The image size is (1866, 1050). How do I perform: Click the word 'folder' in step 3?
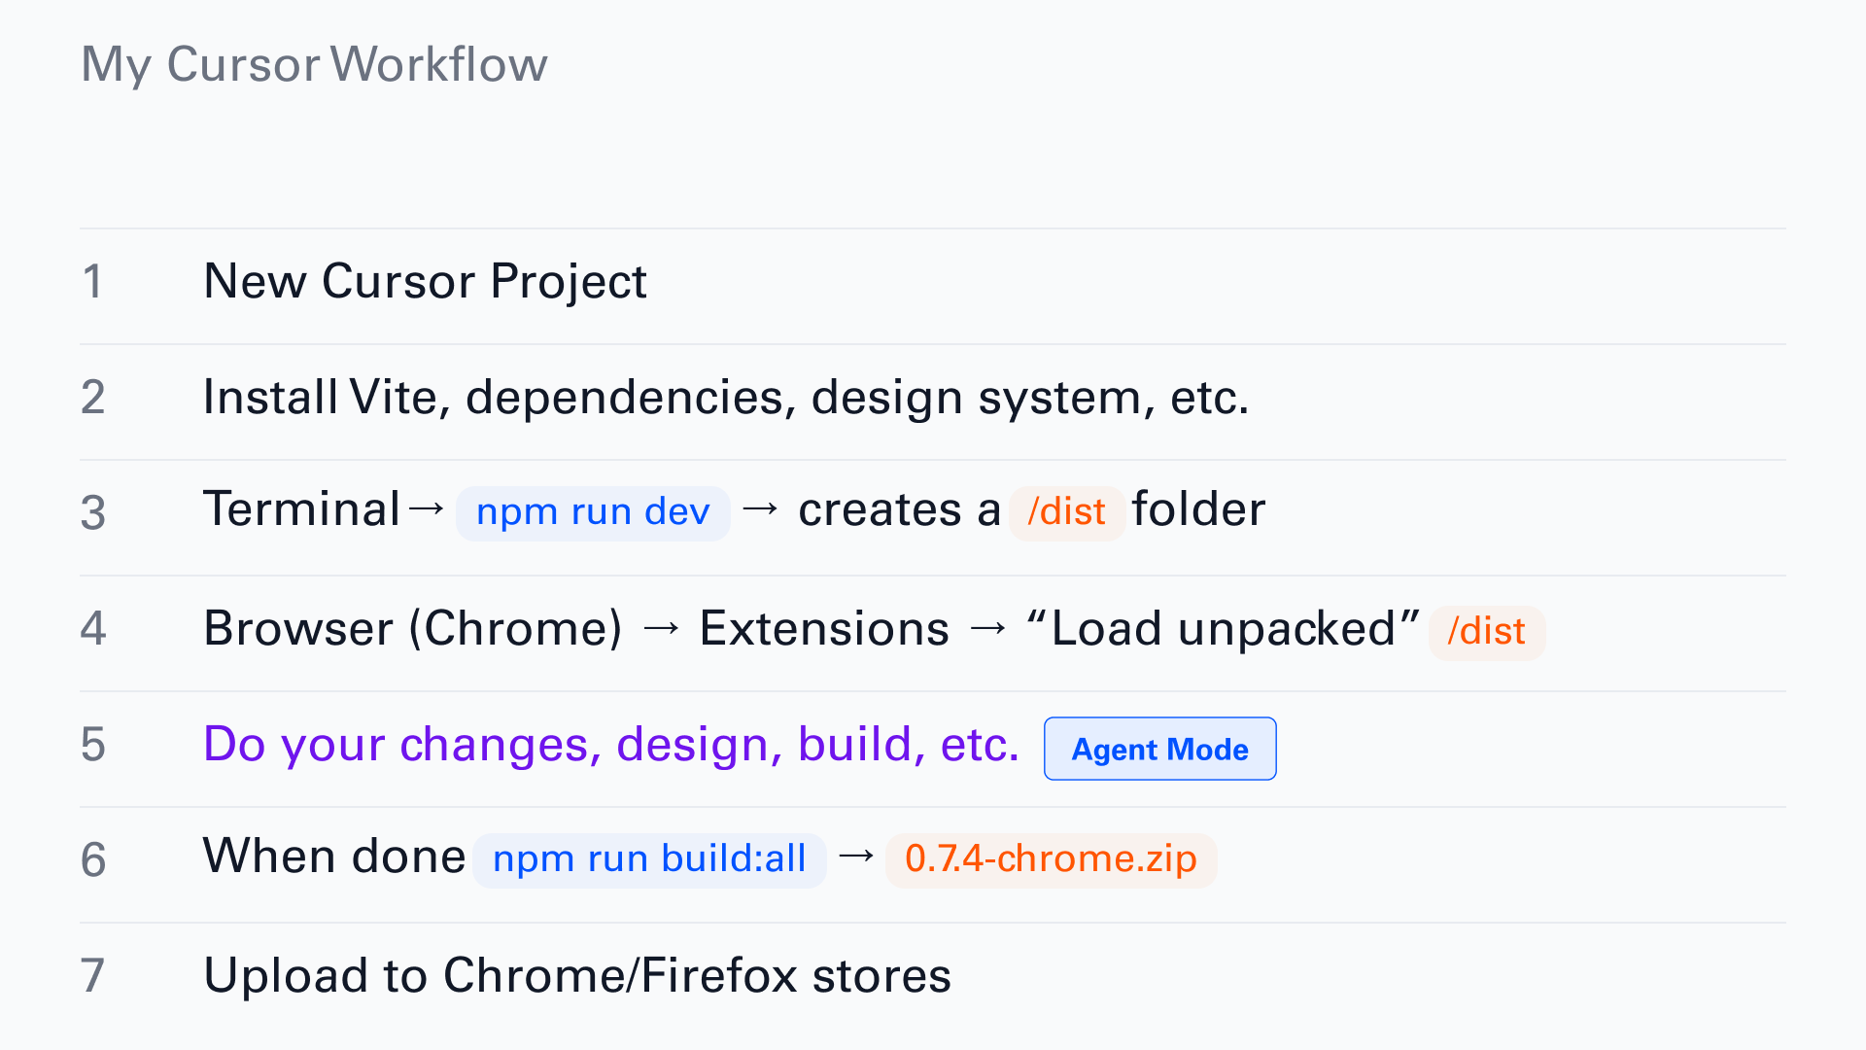(1198, 509)
